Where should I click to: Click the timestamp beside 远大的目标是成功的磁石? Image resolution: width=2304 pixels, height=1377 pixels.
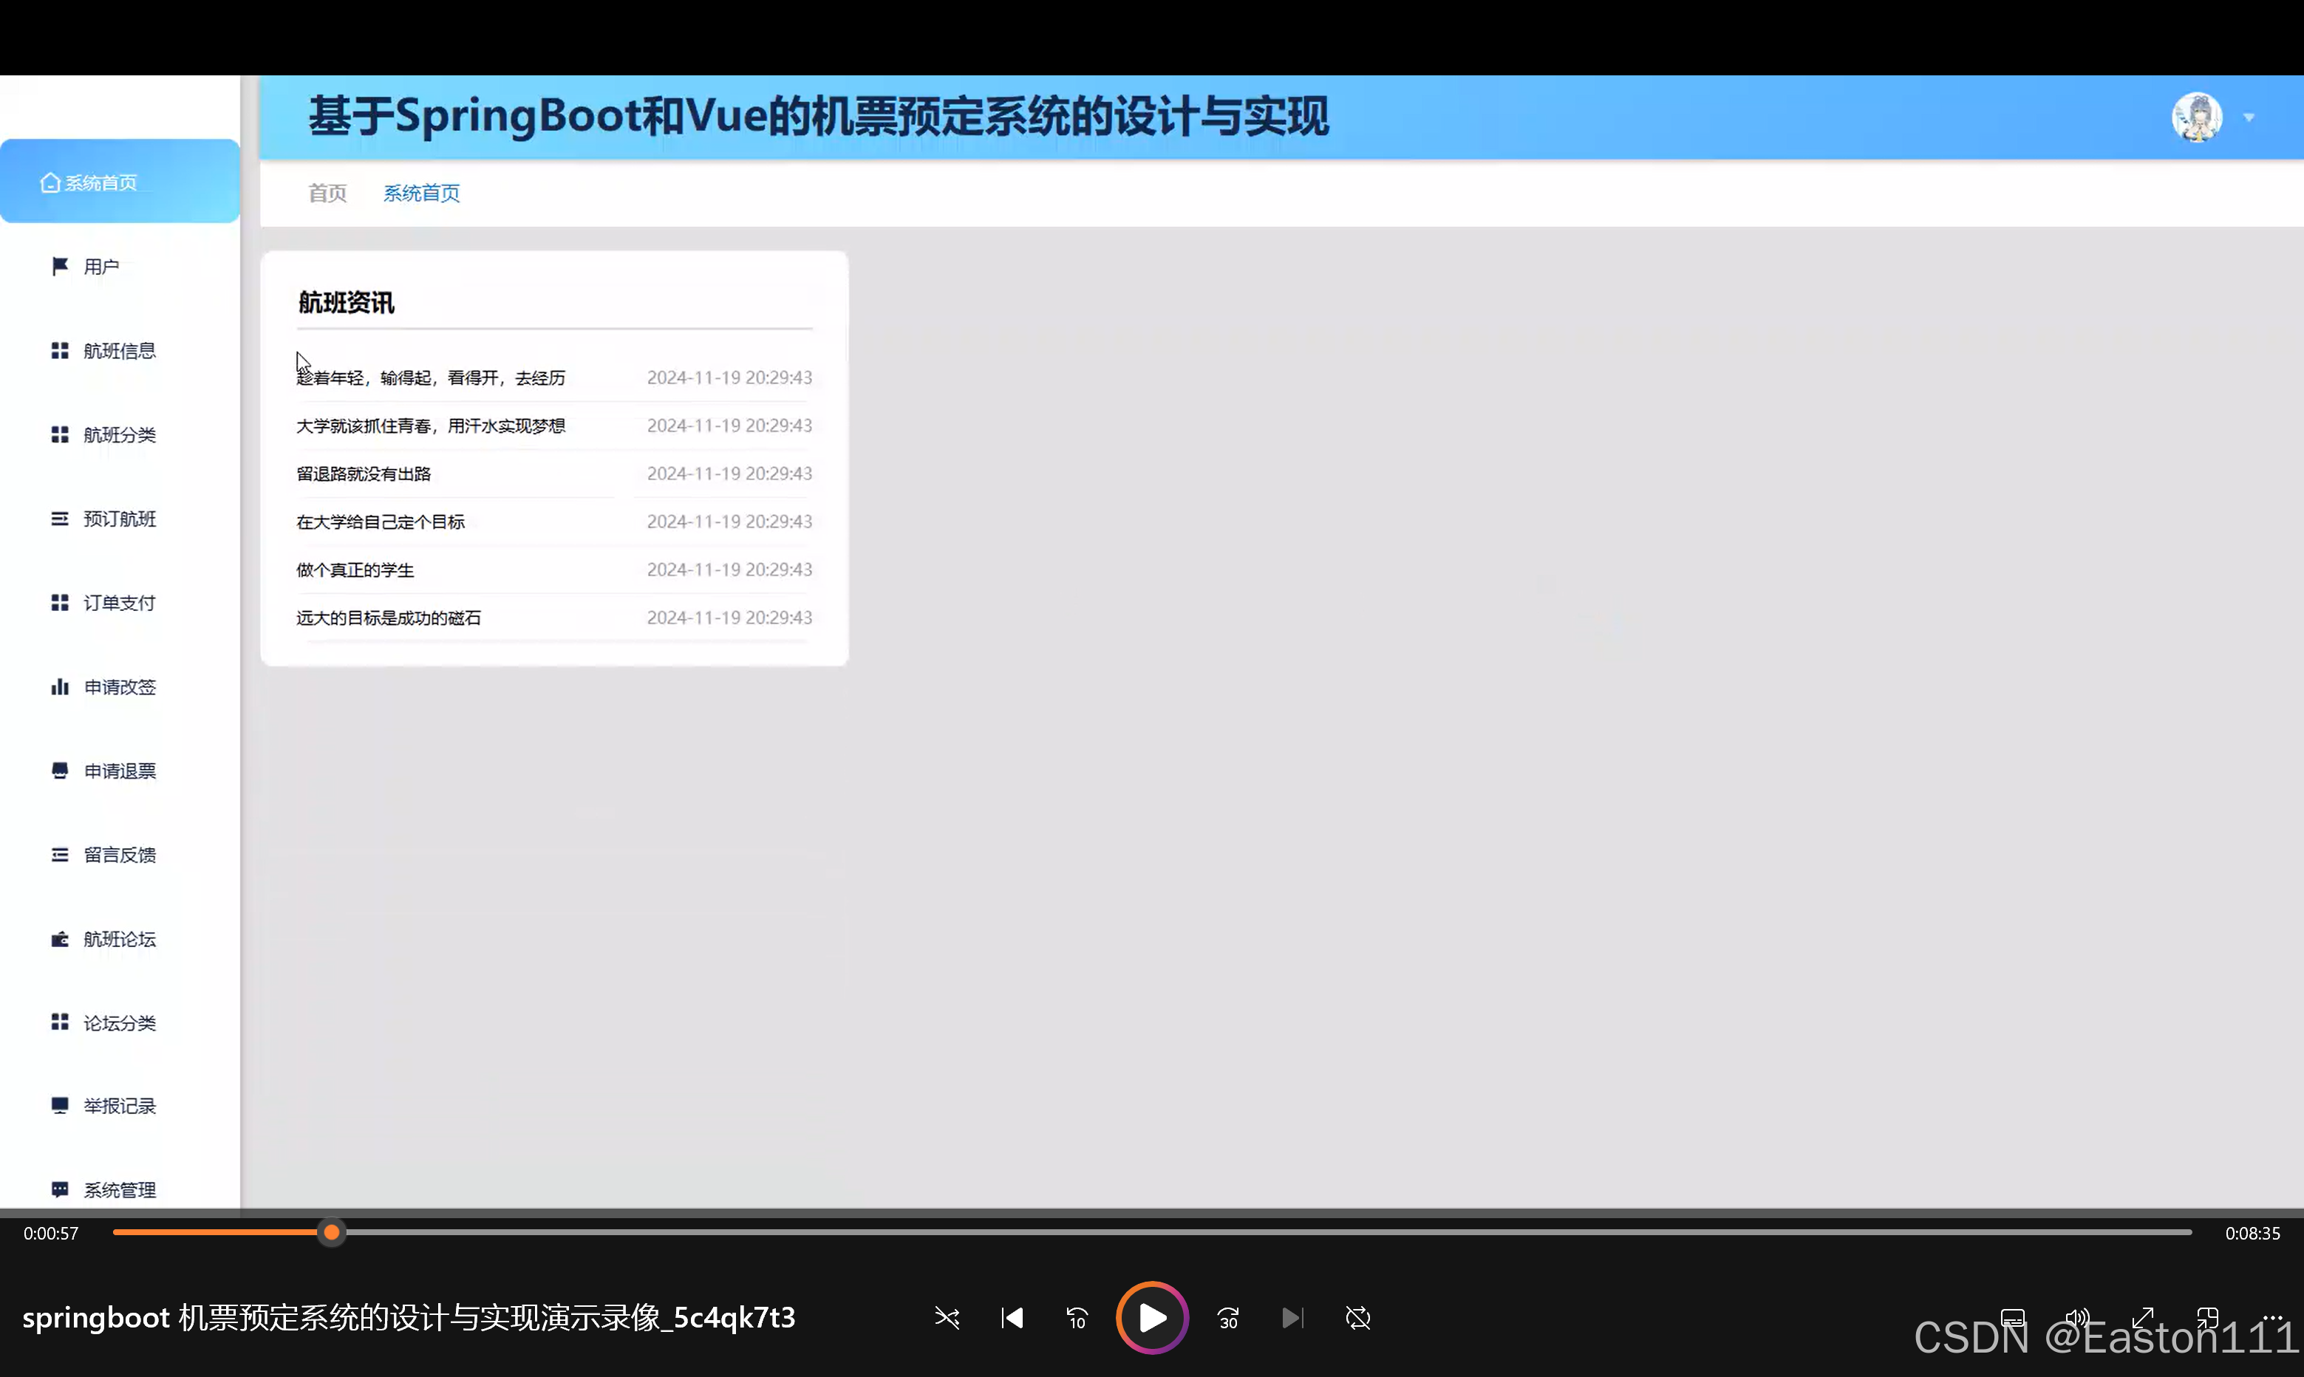[x=729, y=618]
